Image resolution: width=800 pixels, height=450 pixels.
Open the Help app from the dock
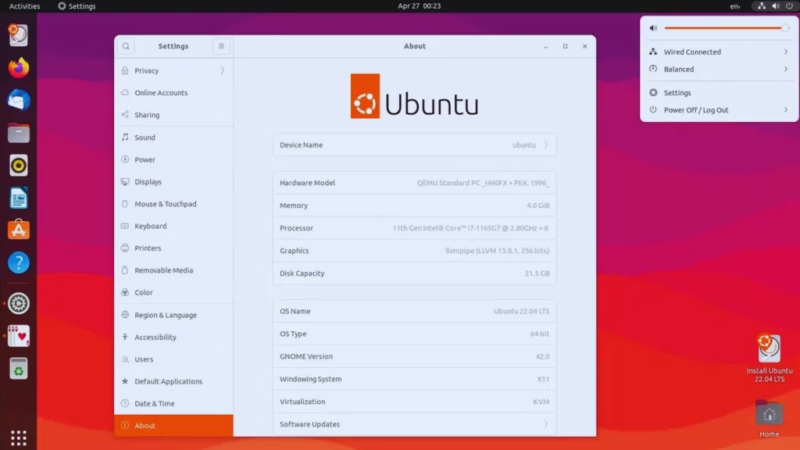click(x=18, y=262)
